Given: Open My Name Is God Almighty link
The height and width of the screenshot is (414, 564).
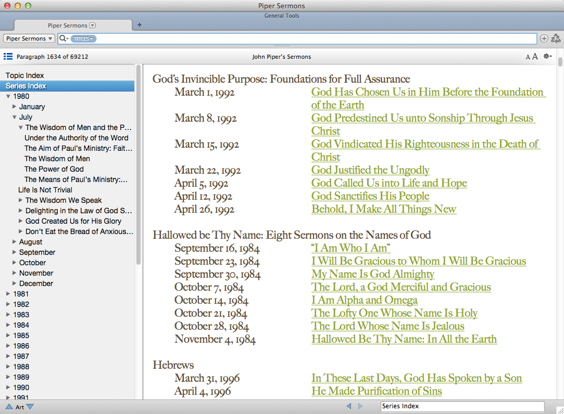Looking at the screenshot, I should coord(373,274).
